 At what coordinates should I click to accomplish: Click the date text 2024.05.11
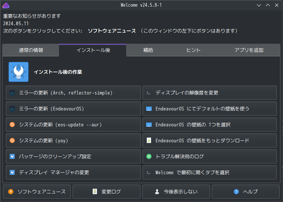(x=16, y=23)
